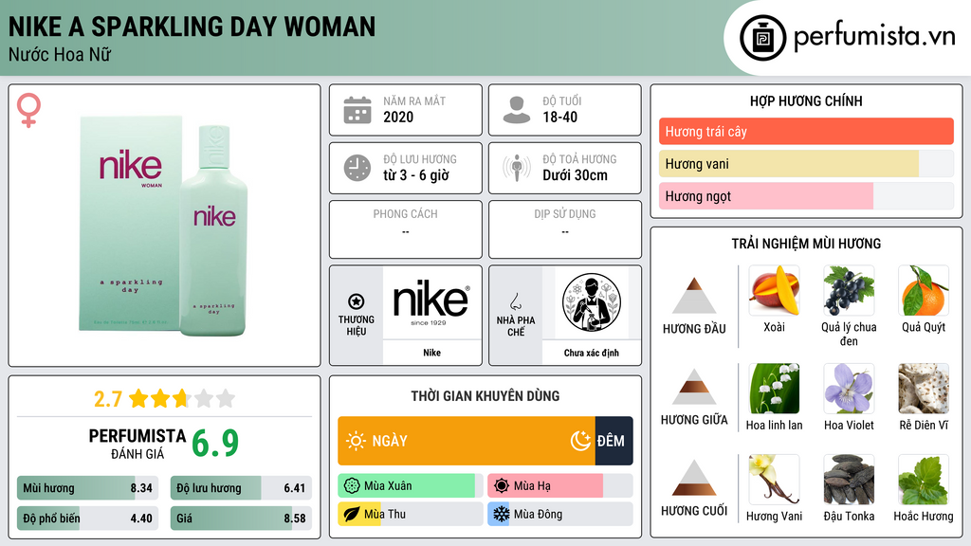The image size is (971, 546).
Task: Click the dark Đêm nighttime segment
Action: coord(614,441)
